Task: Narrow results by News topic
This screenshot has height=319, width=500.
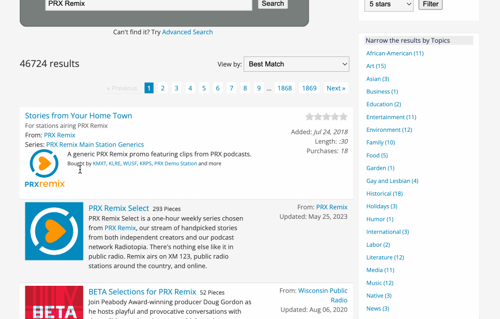Action: pyautogui.click(x=377, y=308)
